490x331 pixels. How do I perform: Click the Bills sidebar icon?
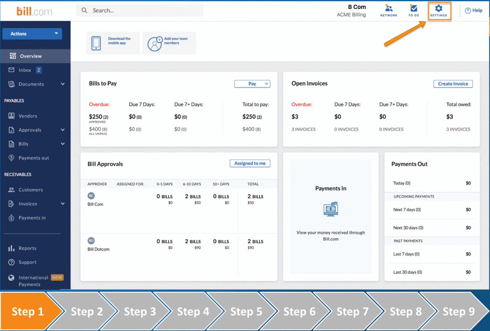(11, 144)
